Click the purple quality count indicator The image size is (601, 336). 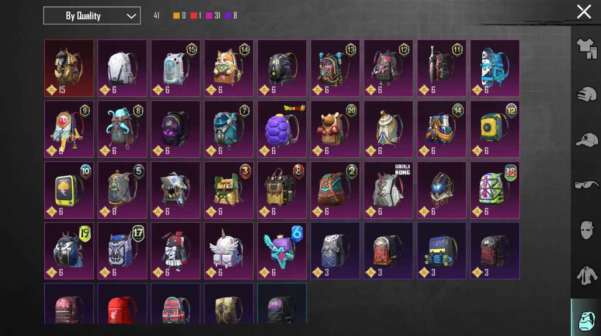(x=231, y=16)
